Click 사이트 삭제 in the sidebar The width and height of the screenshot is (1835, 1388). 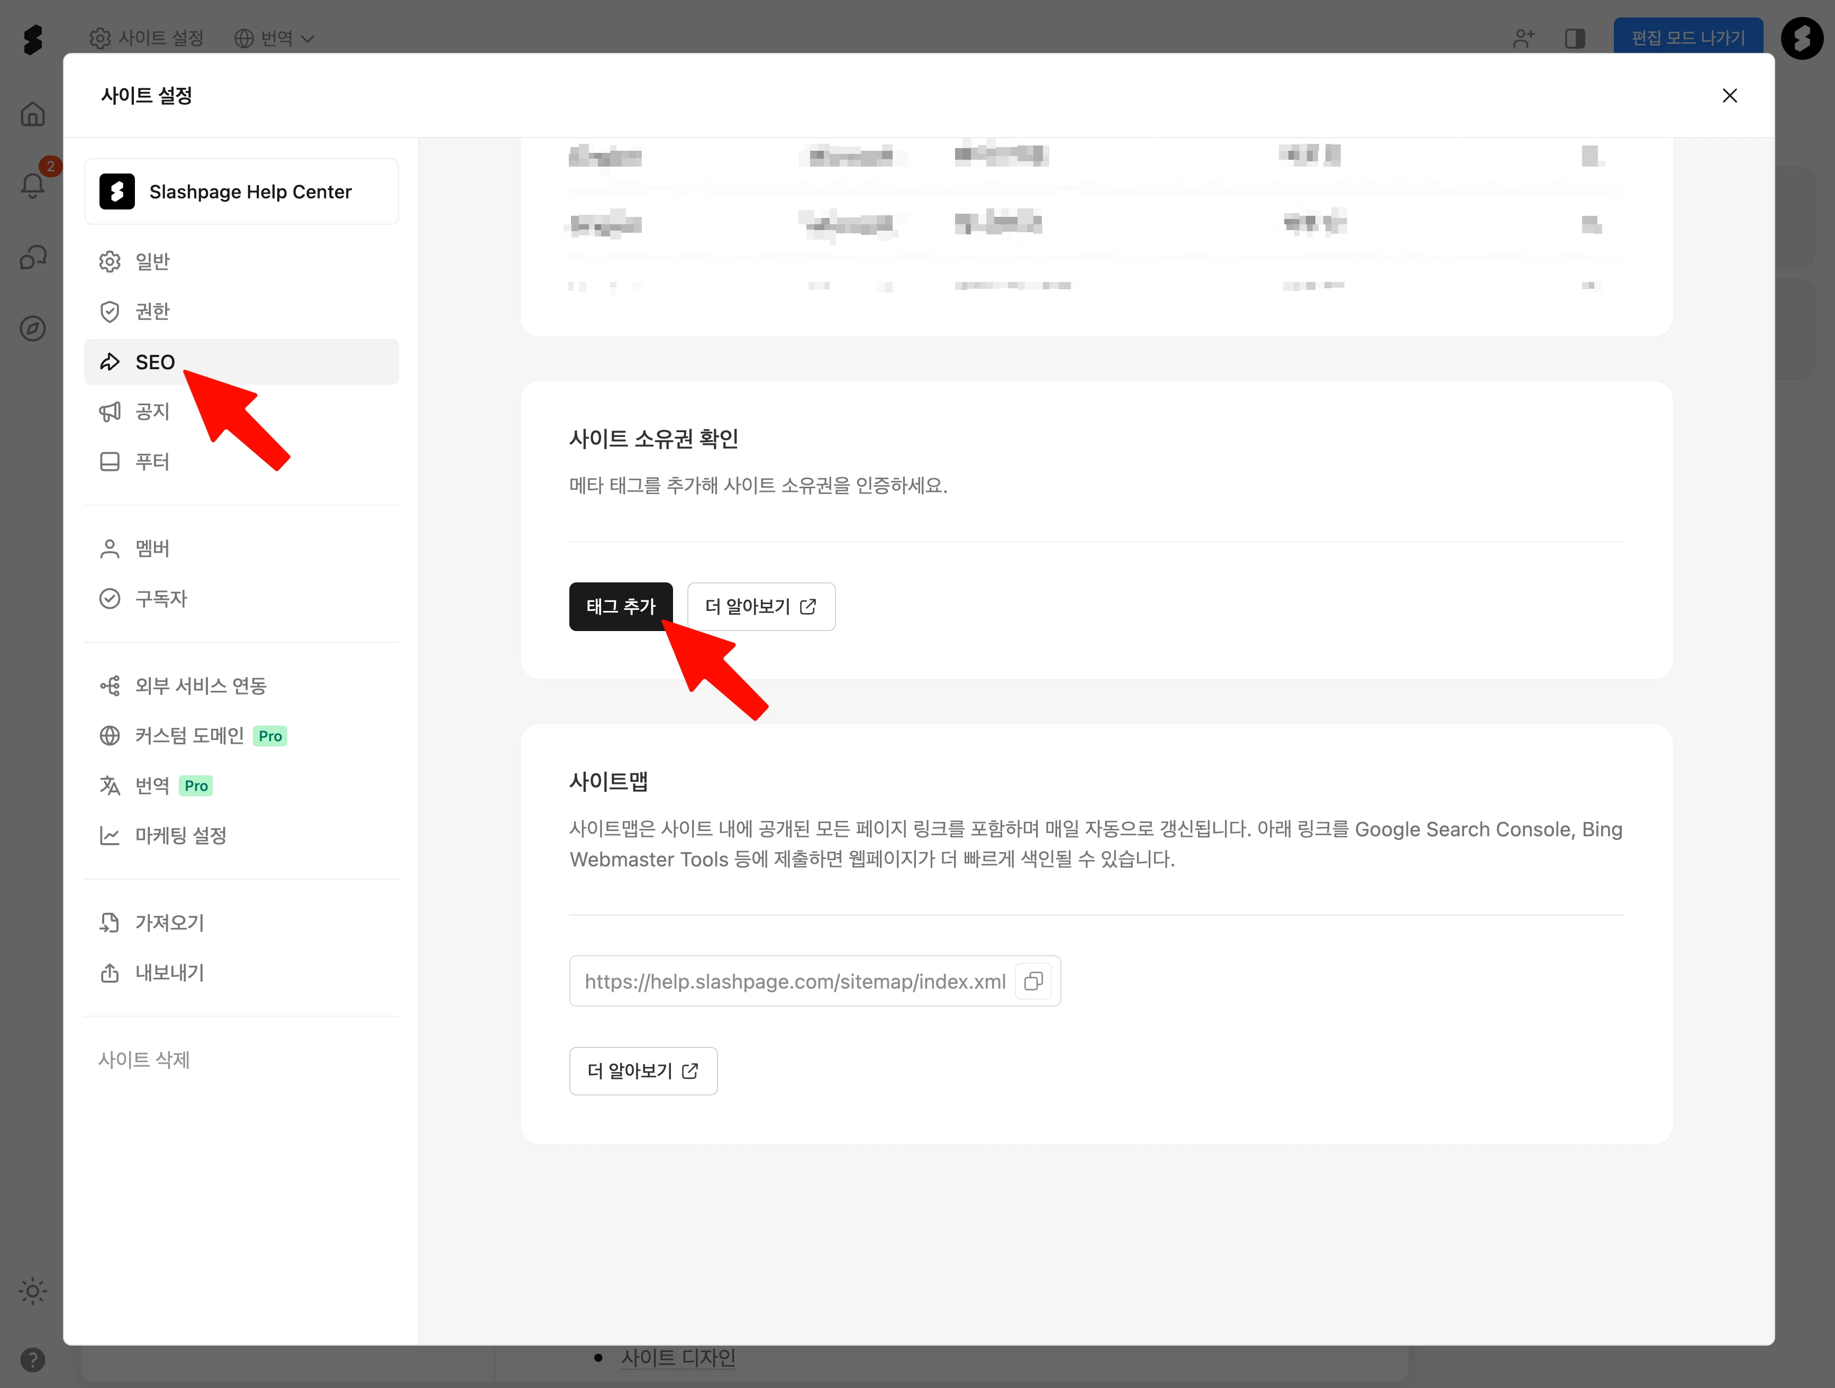144,1059
